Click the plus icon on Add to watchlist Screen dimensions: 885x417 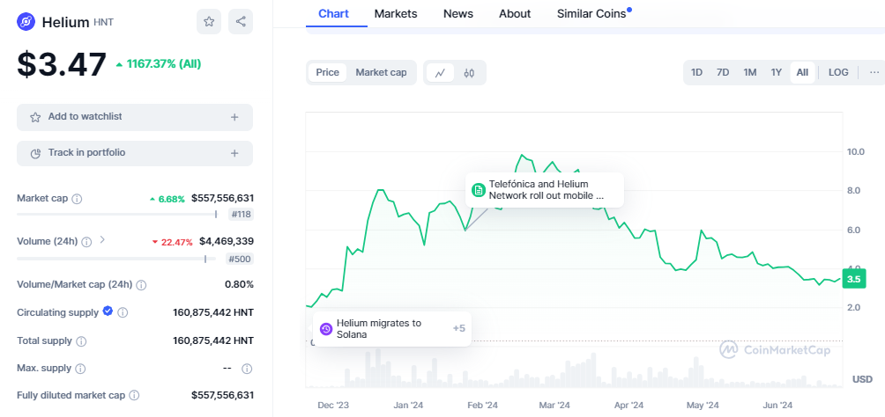click(234, 117)
